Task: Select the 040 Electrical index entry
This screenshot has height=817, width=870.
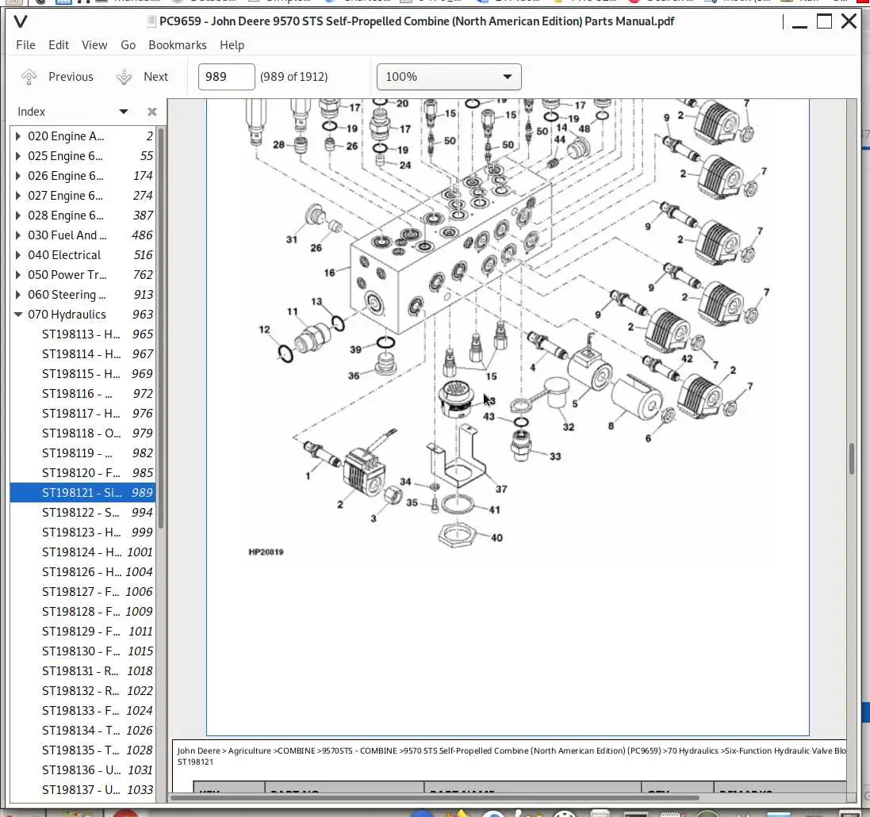Action: point(82,255)
